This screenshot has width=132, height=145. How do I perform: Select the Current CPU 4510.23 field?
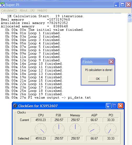(41, 120)
